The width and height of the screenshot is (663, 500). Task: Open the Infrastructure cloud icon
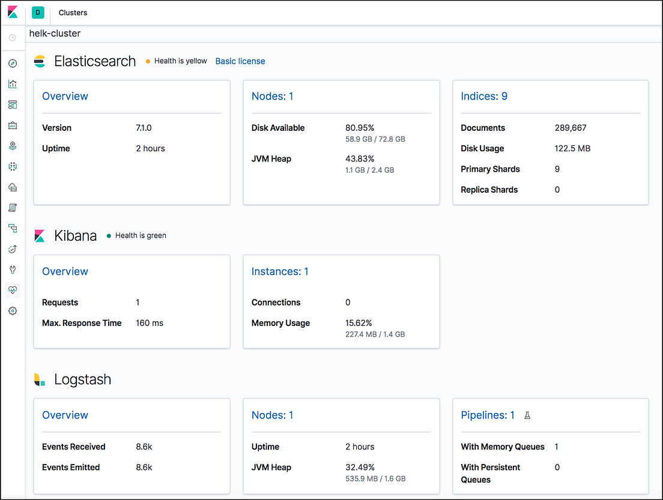pos(12,187)
